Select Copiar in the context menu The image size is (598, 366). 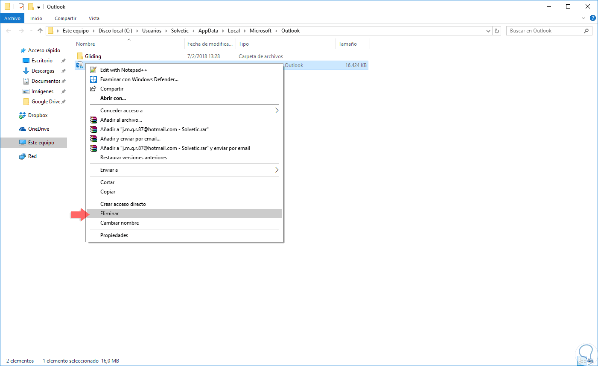click(184, 192)
